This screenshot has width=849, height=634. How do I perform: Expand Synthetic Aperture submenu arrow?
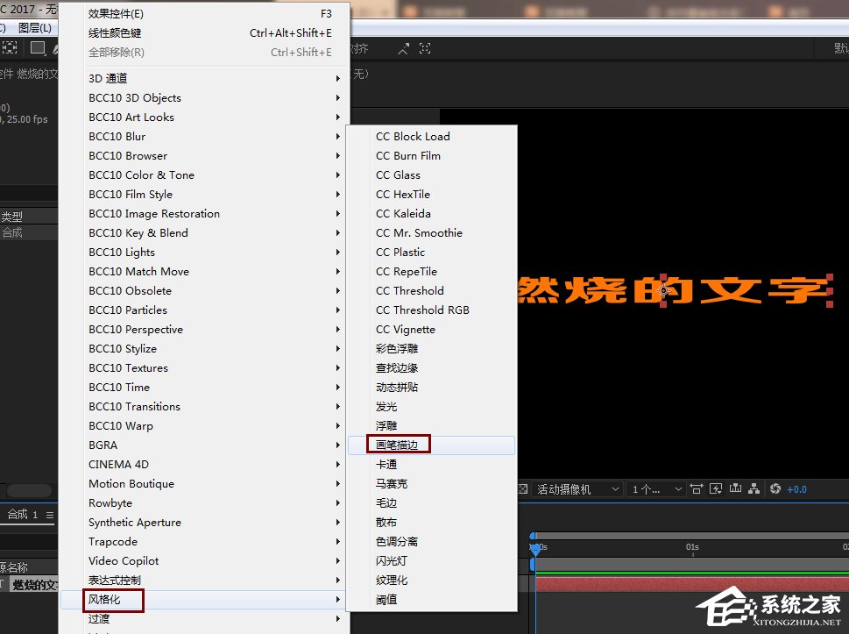coord(338,523)
